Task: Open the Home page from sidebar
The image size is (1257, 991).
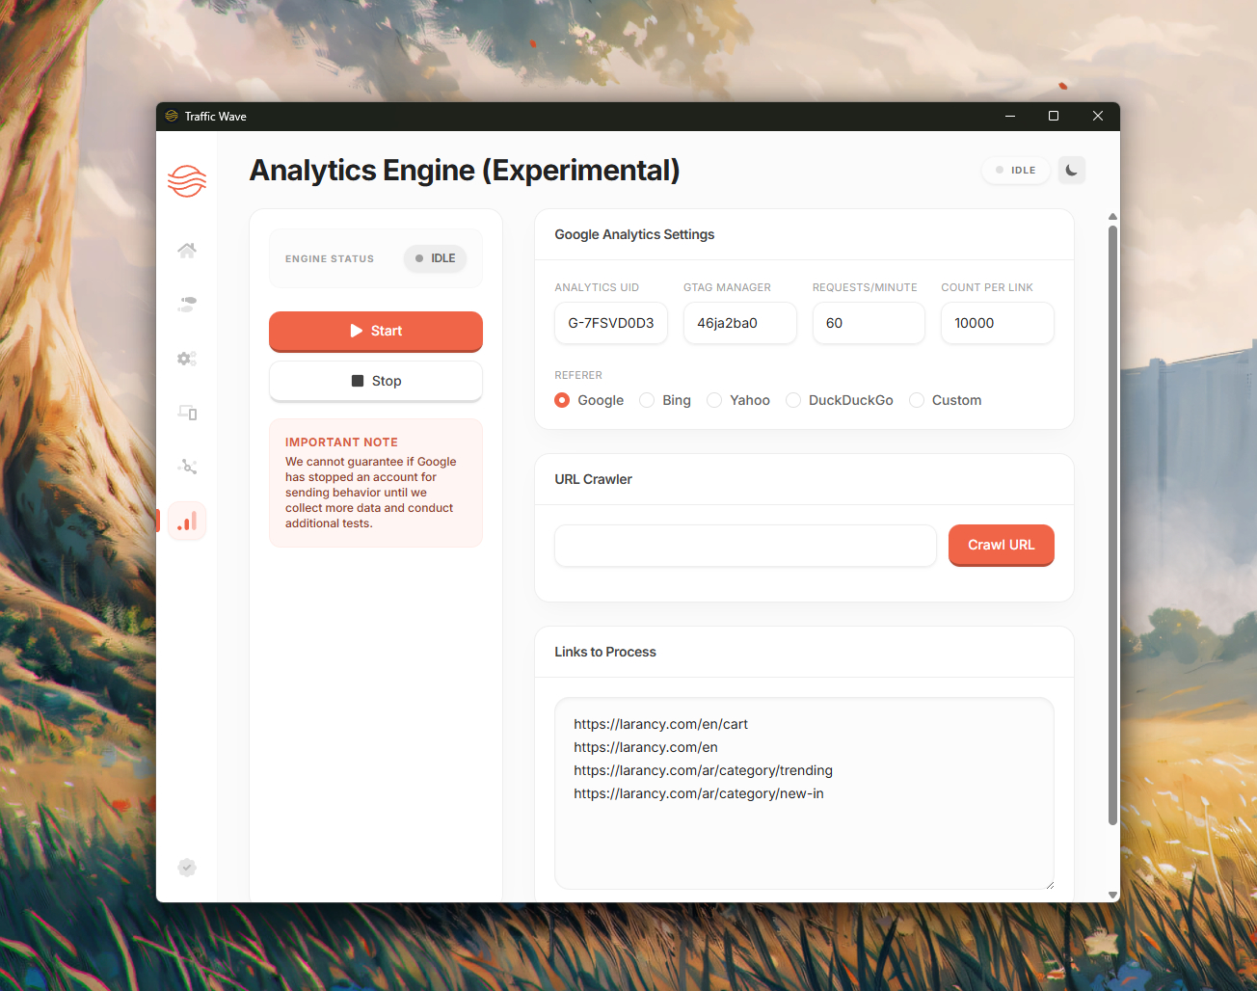Action: (187, 251)
